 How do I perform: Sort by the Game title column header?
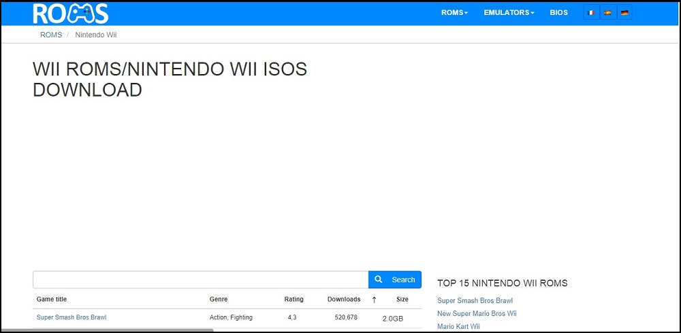[52, 299]
